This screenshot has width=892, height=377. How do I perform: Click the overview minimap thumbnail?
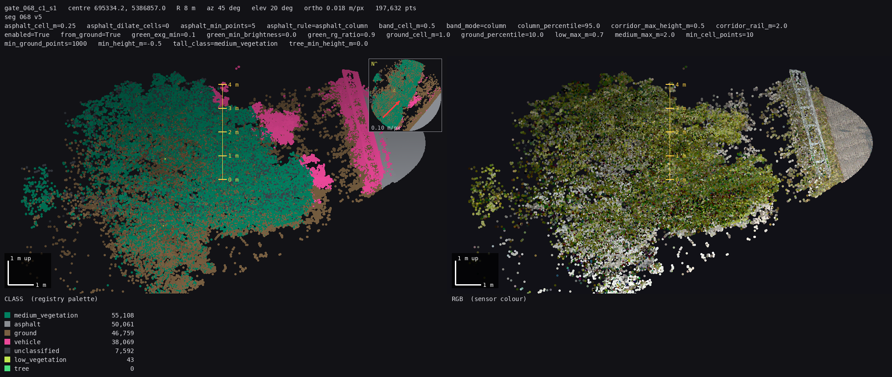click(x=405, y=95)
